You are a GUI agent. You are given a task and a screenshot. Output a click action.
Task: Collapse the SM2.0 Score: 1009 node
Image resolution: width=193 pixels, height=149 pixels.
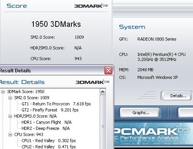pos(10,98)
